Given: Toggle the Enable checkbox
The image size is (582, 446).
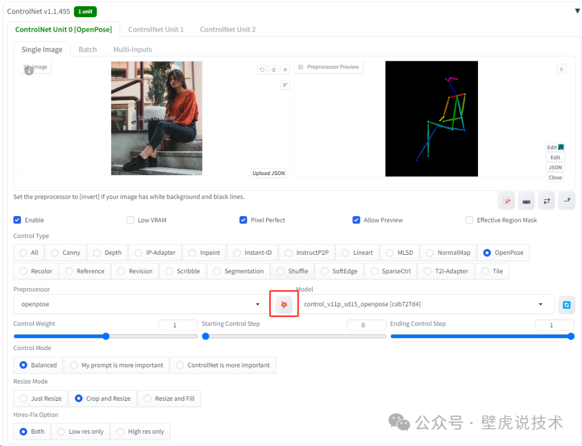Looking at the screenshot, I should pyautogui.click(x=17, y=220).
